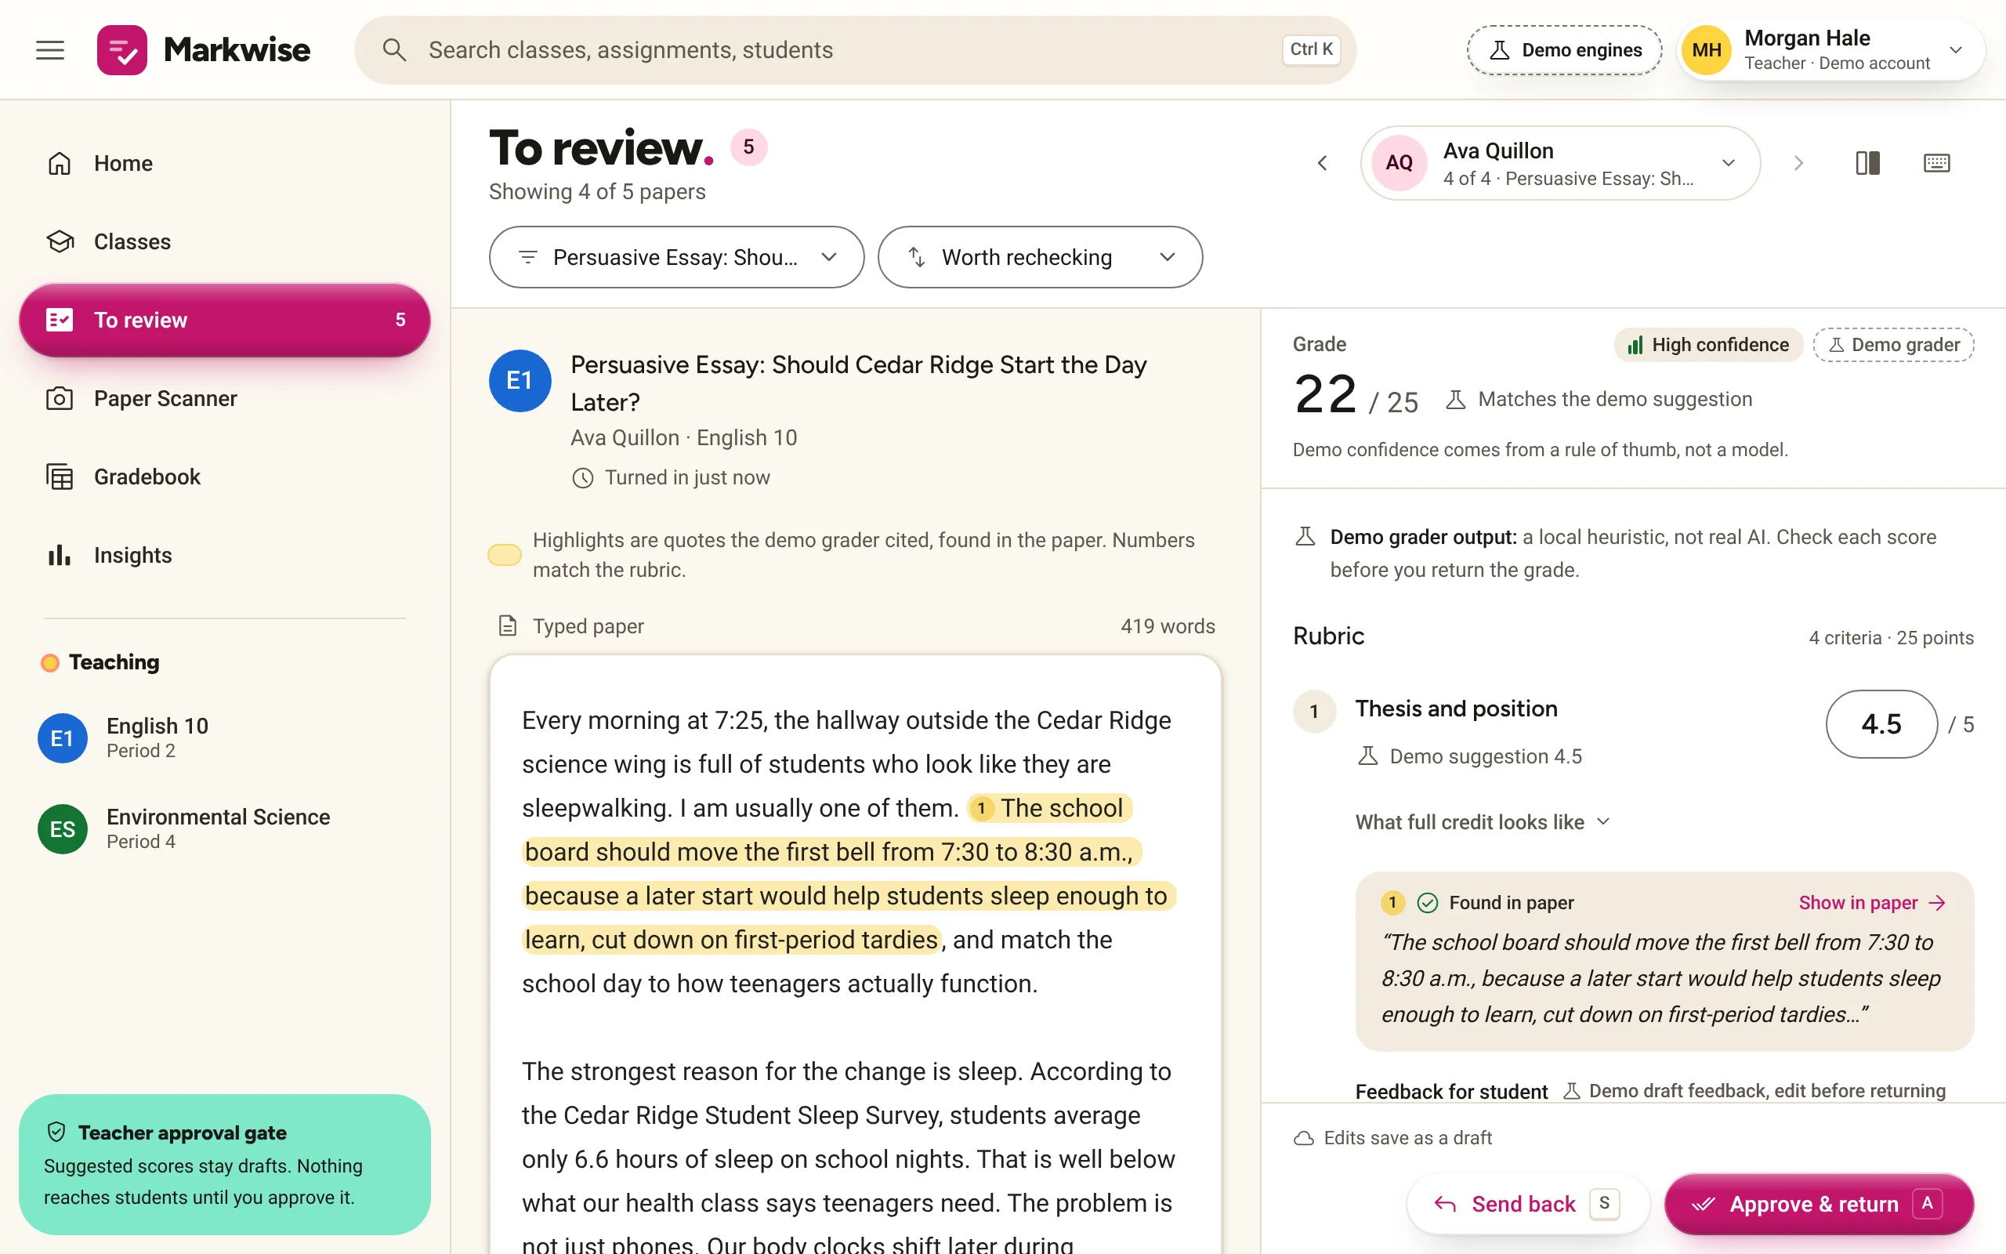Screen dimensions: 2006x1254
Task: Expand What full credit looks like
Action: click(1483, 822)
